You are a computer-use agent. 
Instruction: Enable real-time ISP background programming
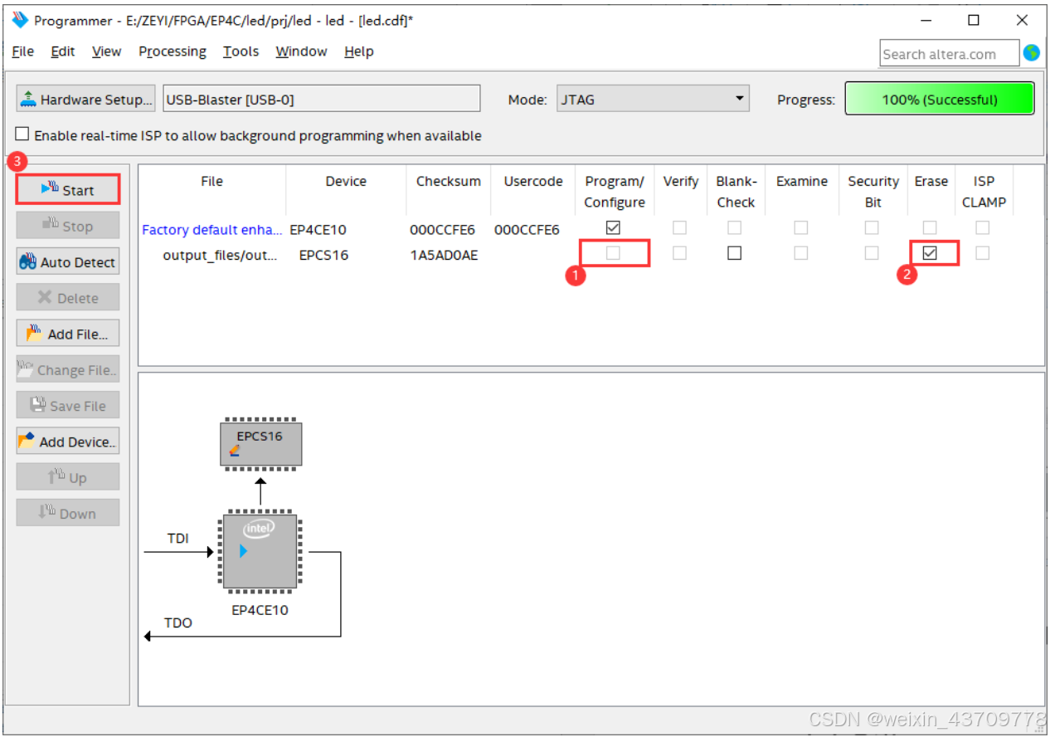pos(22,134)
